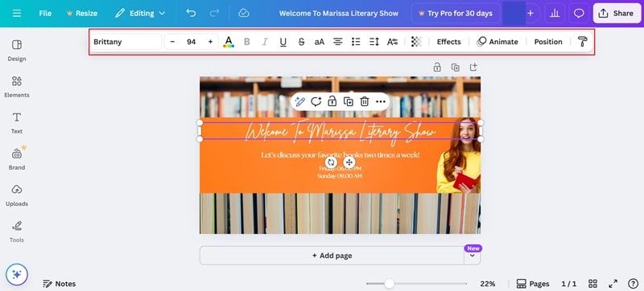644x291 pixels.
Task: Open the Tools side panel
Action: pyautogui.click(x=17, y=232)
